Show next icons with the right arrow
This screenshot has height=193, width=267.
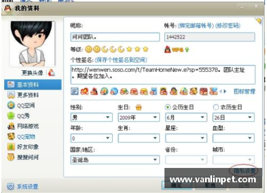(x=225, y=92)
